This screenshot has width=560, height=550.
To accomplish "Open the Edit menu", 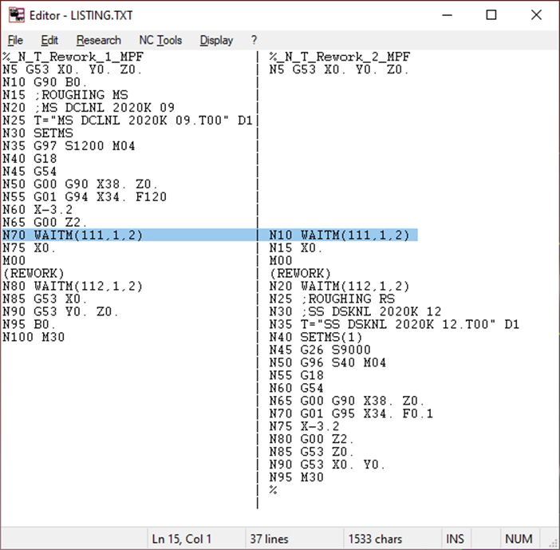I will coord(49,40).
